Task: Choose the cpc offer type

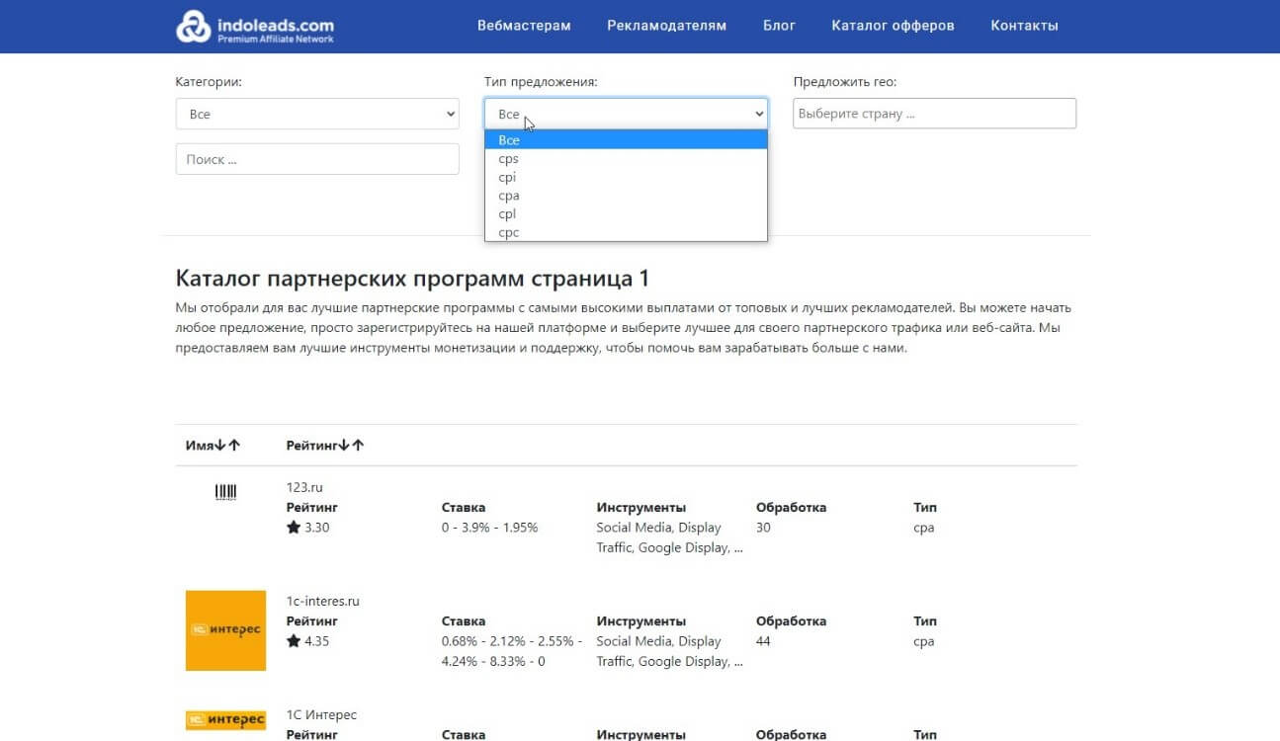Action: (626, 233)
